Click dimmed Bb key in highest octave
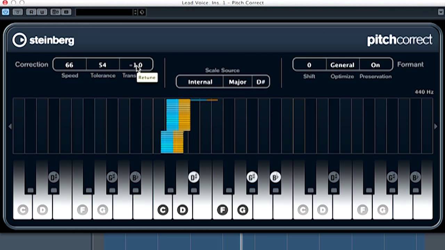This screenshot has height=250, width=445. 415,177
